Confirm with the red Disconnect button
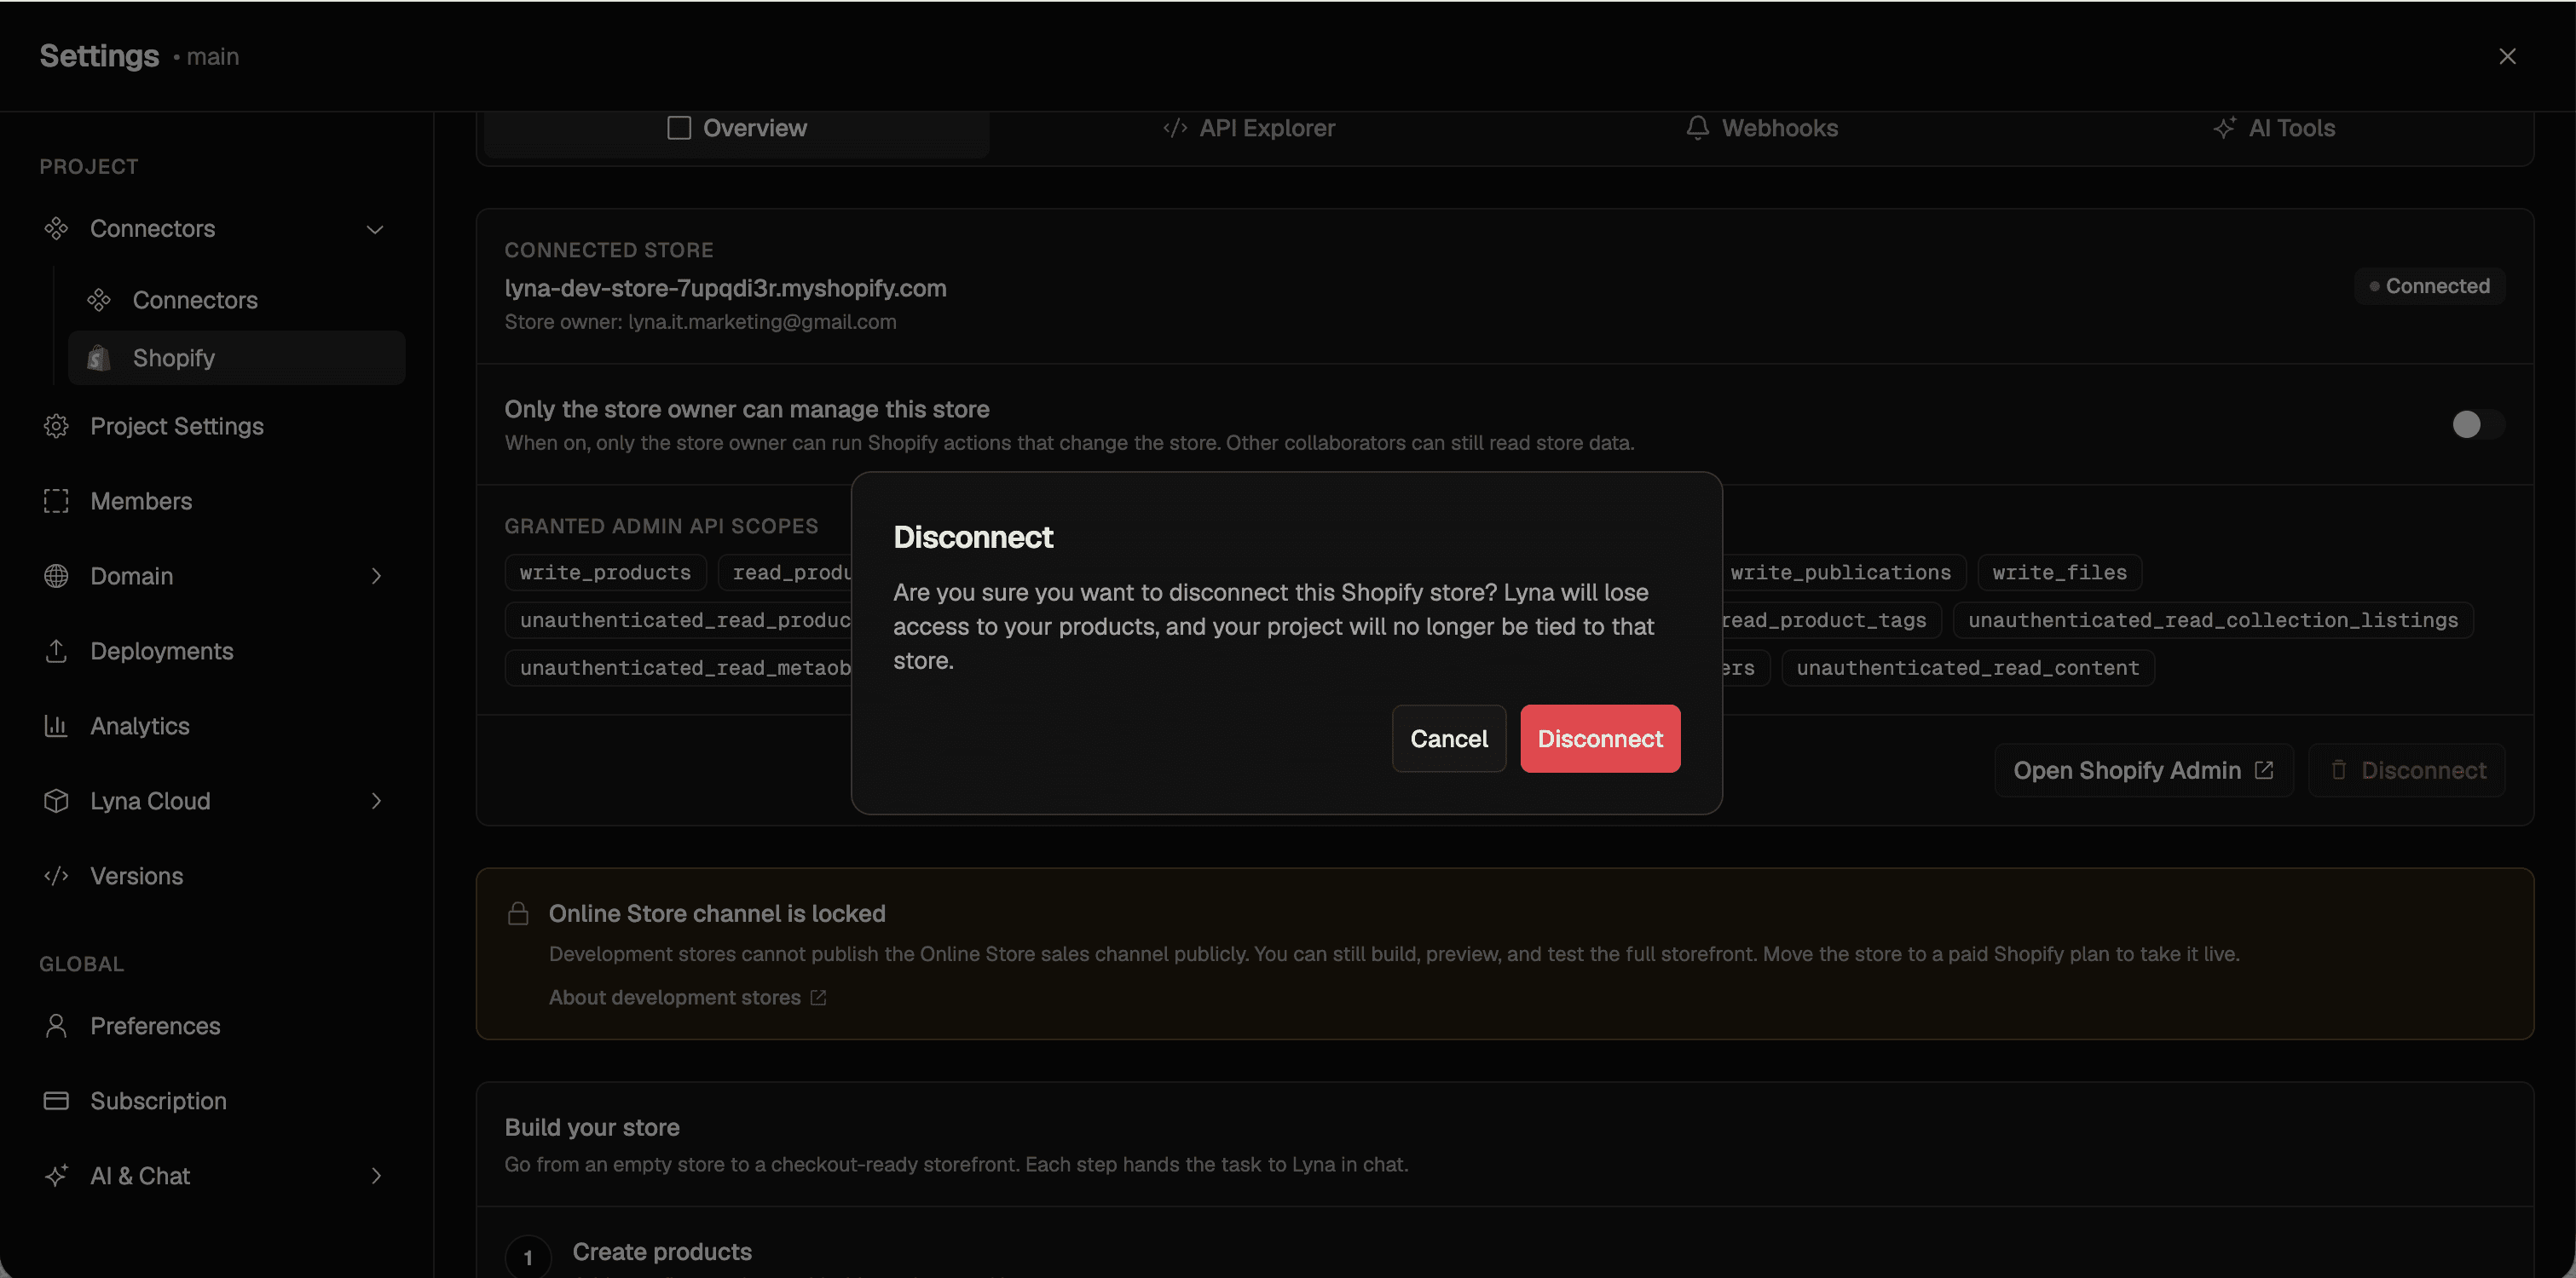 point(1600,739)
